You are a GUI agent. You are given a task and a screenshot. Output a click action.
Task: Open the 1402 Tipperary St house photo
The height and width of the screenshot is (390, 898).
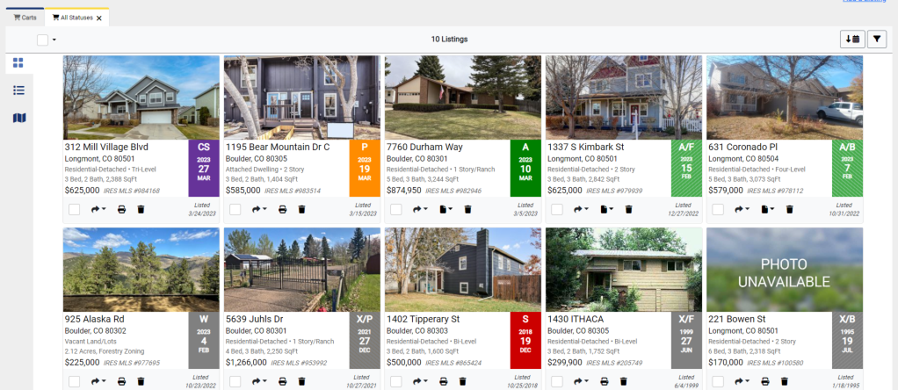point(463,269)
